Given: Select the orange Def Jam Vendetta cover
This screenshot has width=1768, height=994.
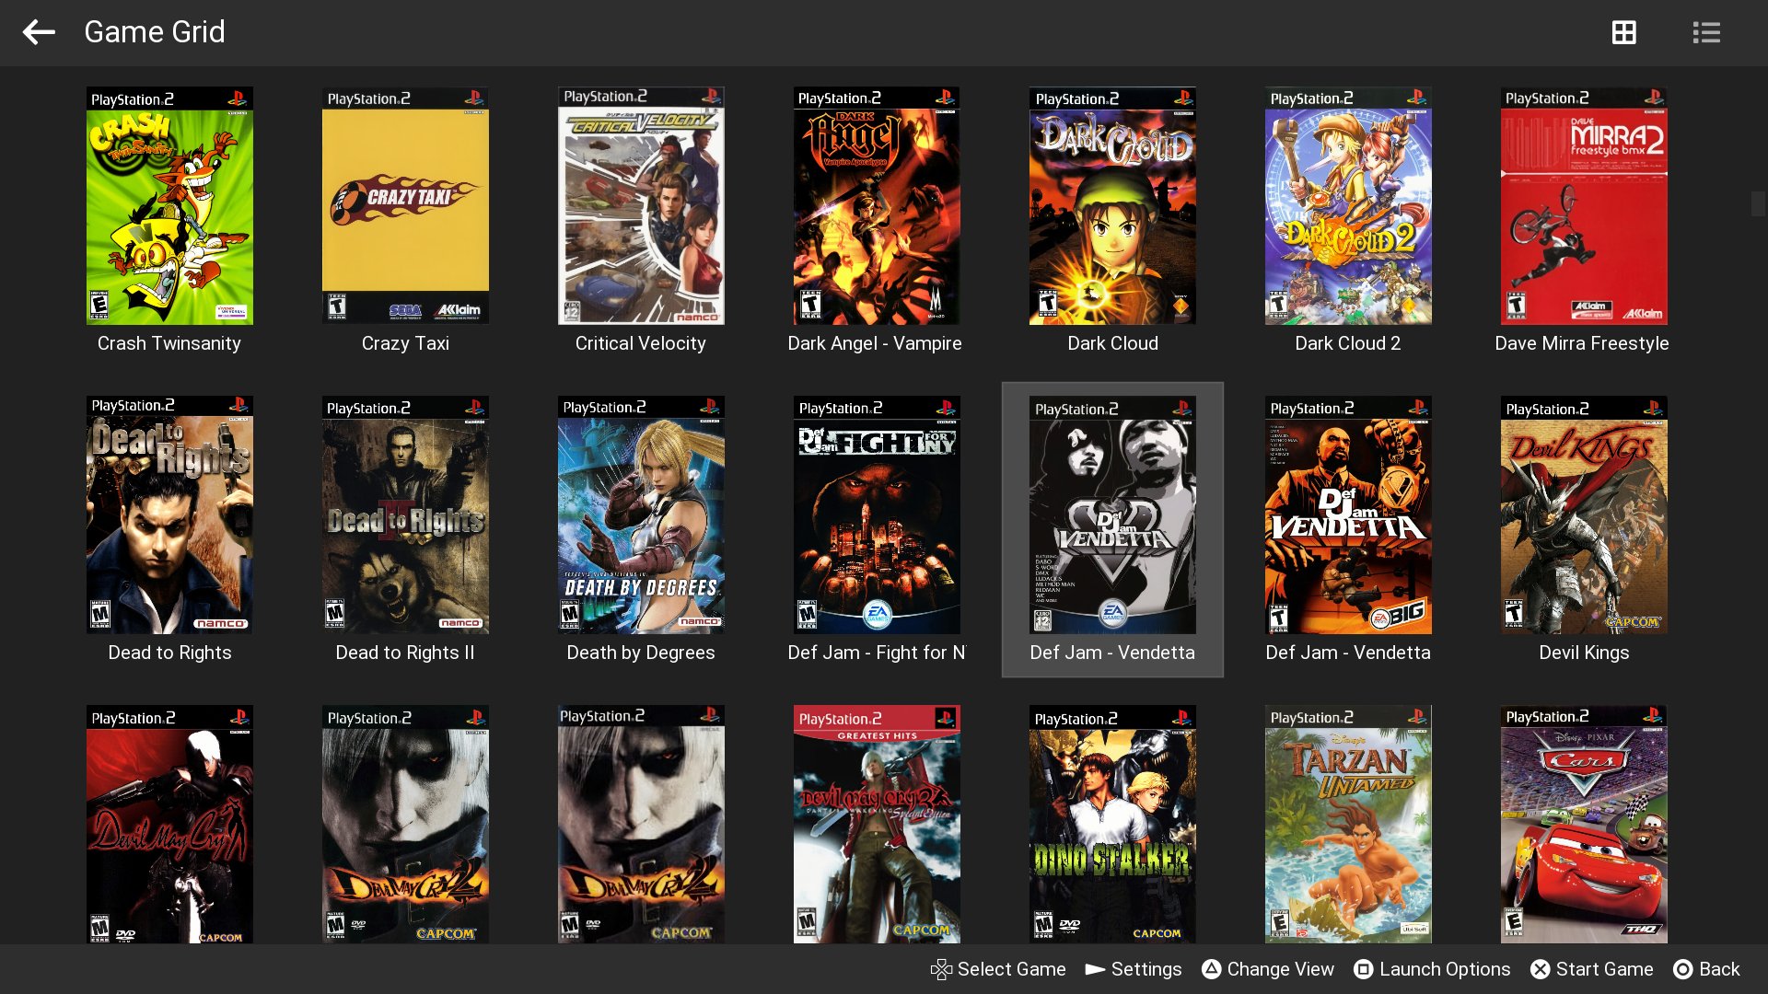Looking at the screenshot, I should [x=1348, y=514].
